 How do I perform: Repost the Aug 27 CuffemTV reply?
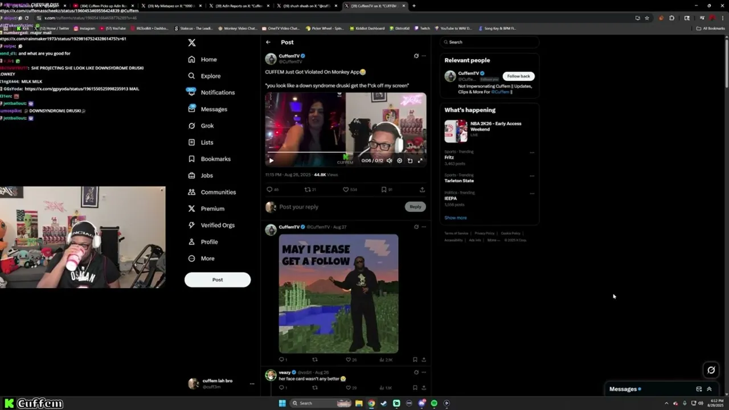click(x=315, y=360)
